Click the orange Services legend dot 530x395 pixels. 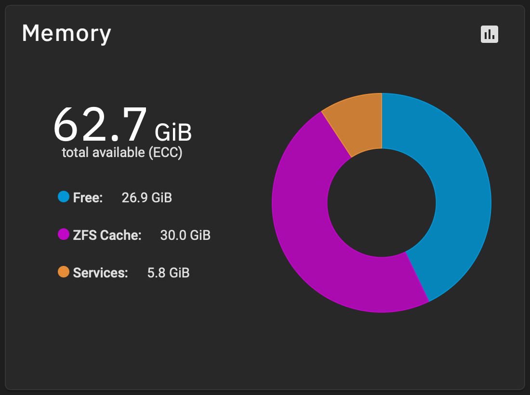[64, 272]
